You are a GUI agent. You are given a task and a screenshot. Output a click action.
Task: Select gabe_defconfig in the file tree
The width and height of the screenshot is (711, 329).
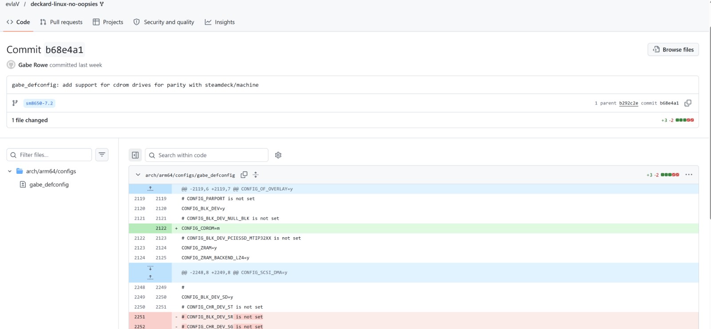(x=49, y=184)
